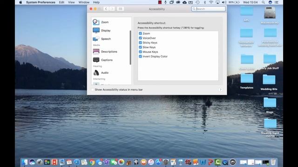The image size is (298, 167).
Task: Open iBooks from the Dock
Action: pyautogui.click(x=143, y=162)
